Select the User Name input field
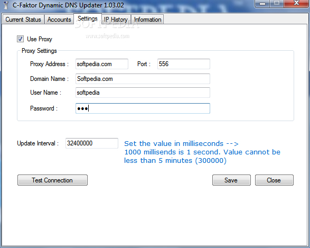 tap(143, 93)
